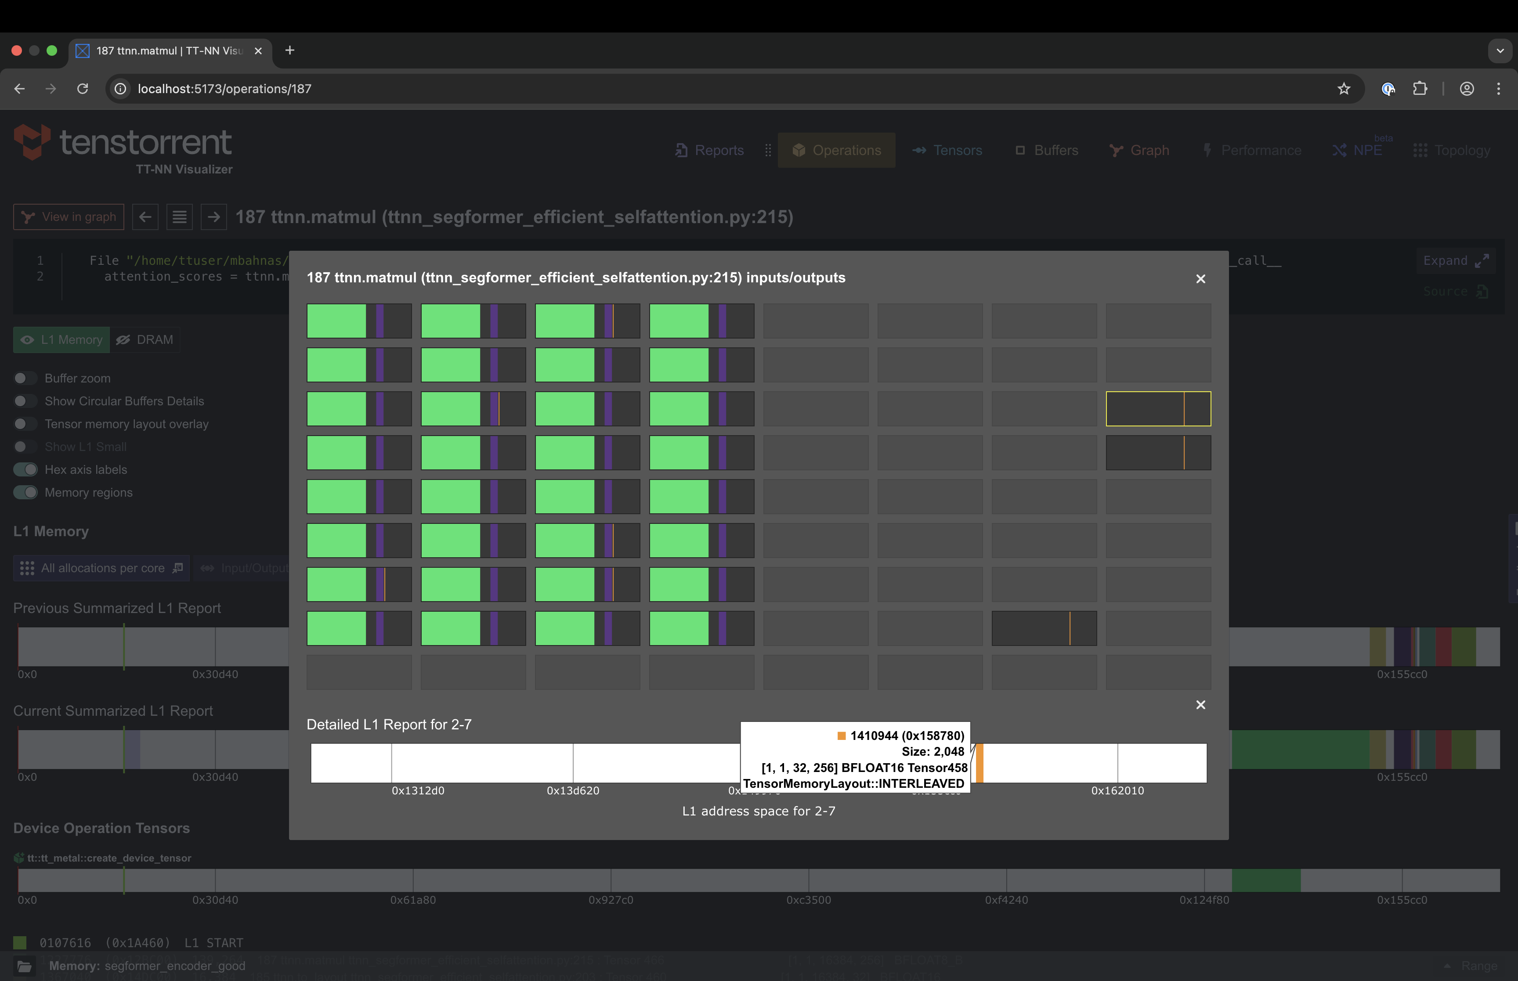Open the browser tab search dropdown
The width and height of the screenshot is (1518, 981).
pos(1500,51)
